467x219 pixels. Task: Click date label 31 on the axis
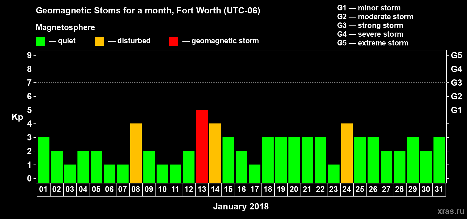pyautogui.click(x=439, y=189)
